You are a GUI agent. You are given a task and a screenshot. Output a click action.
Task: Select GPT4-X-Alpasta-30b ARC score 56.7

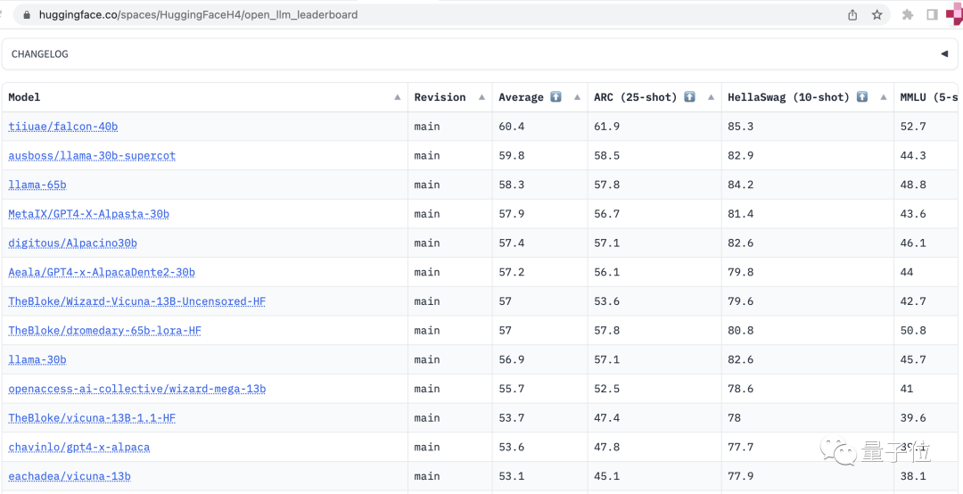(x=607, y=214)
